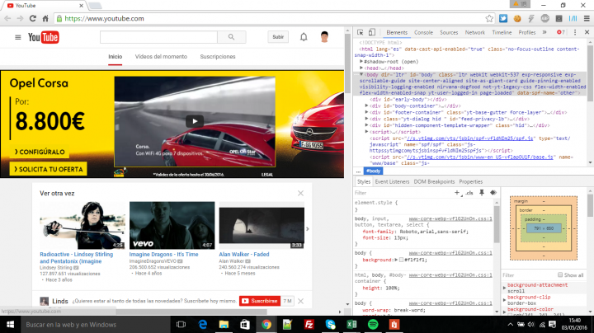Image resolution: width=594 pixels, height=333 pixels.
Task: Click the Suscribirse button
Action: coord(260,301)
